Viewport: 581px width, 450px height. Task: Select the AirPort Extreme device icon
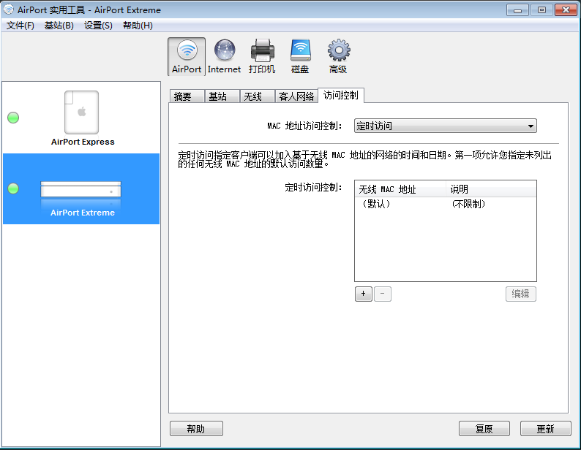pyautogui.click(x=80, y=191)
